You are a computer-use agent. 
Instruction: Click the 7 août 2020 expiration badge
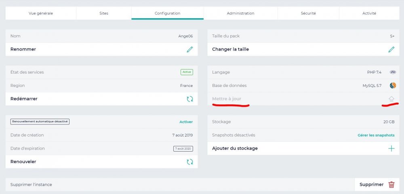point(183,149)
